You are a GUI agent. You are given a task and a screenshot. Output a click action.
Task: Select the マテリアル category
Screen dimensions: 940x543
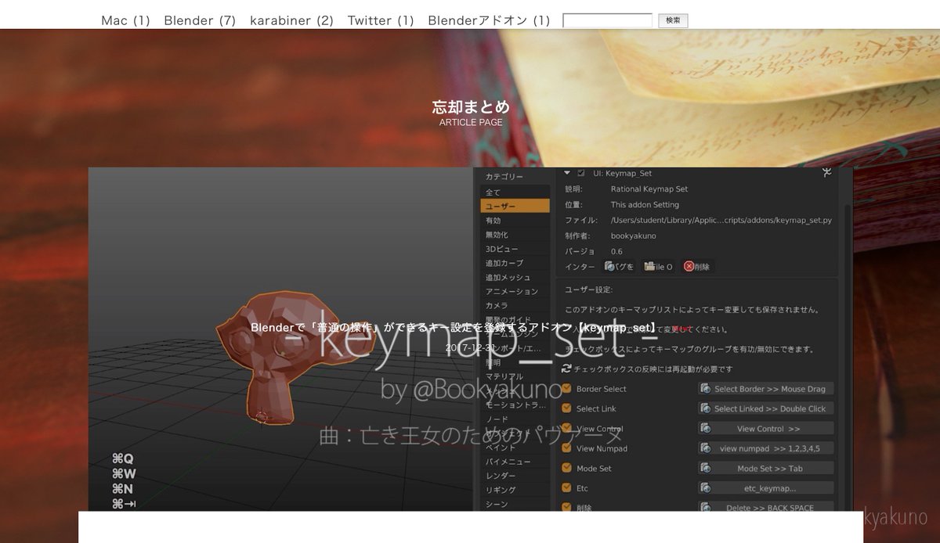[x=515, y=376]
